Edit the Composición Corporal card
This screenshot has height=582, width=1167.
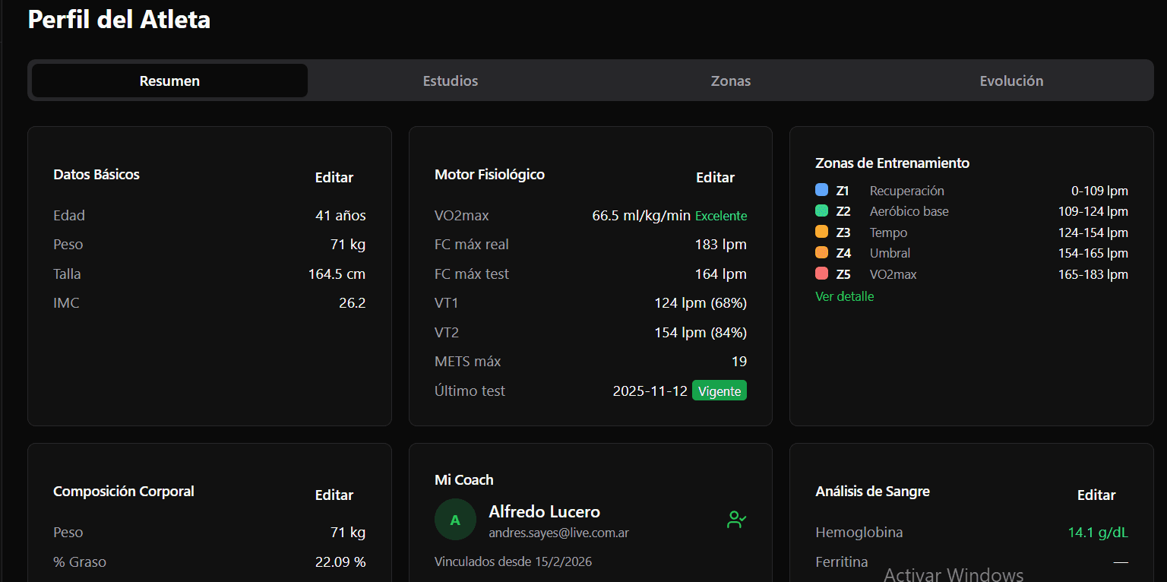334,495
